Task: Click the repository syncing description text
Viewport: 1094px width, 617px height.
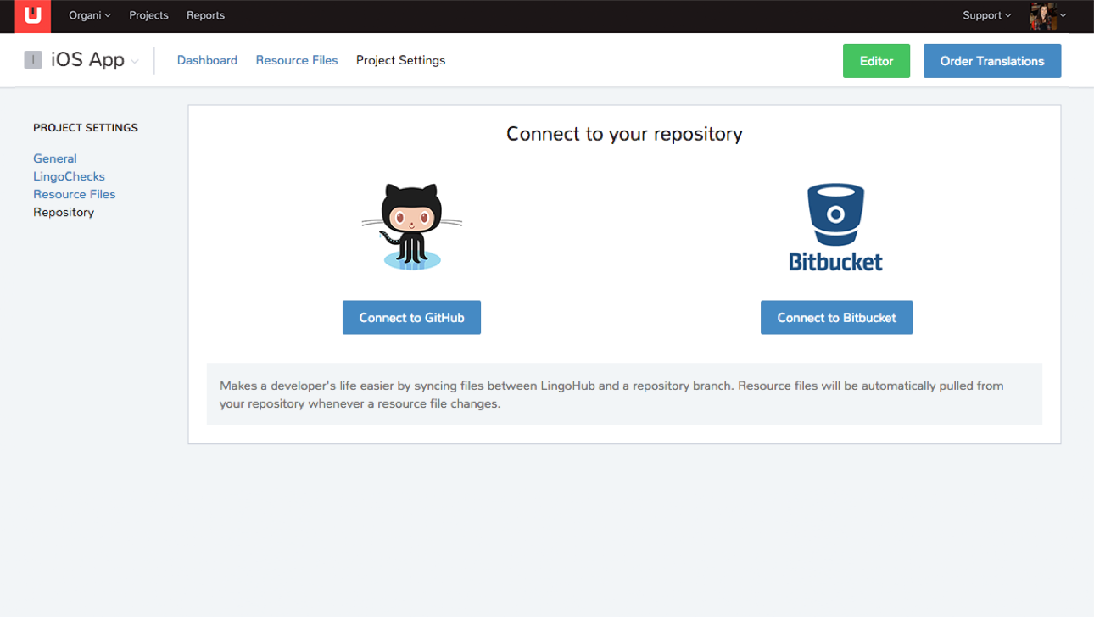Action: pyautogui.click(x=611, y=394)
